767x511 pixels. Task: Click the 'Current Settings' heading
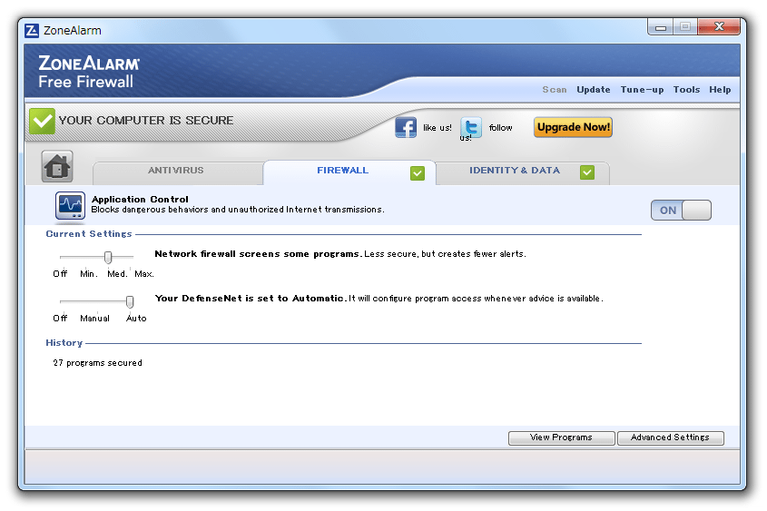89,234
